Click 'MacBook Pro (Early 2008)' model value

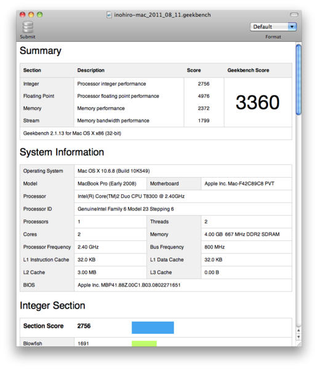tap(107, 183)
